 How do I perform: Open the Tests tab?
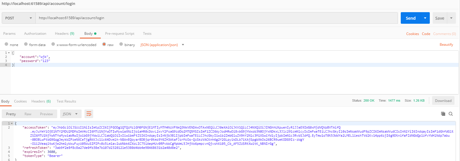[x=147, y=34]
